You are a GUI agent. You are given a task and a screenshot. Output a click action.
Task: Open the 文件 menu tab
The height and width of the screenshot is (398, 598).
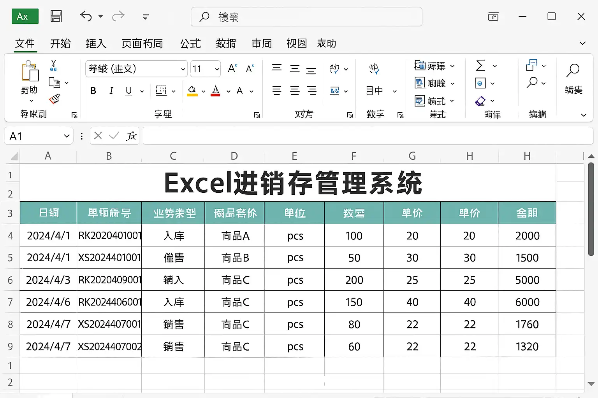(x=25, y=44)
